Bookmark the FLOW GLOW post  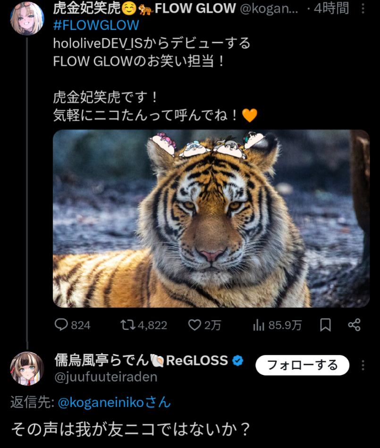click(325, 325)
